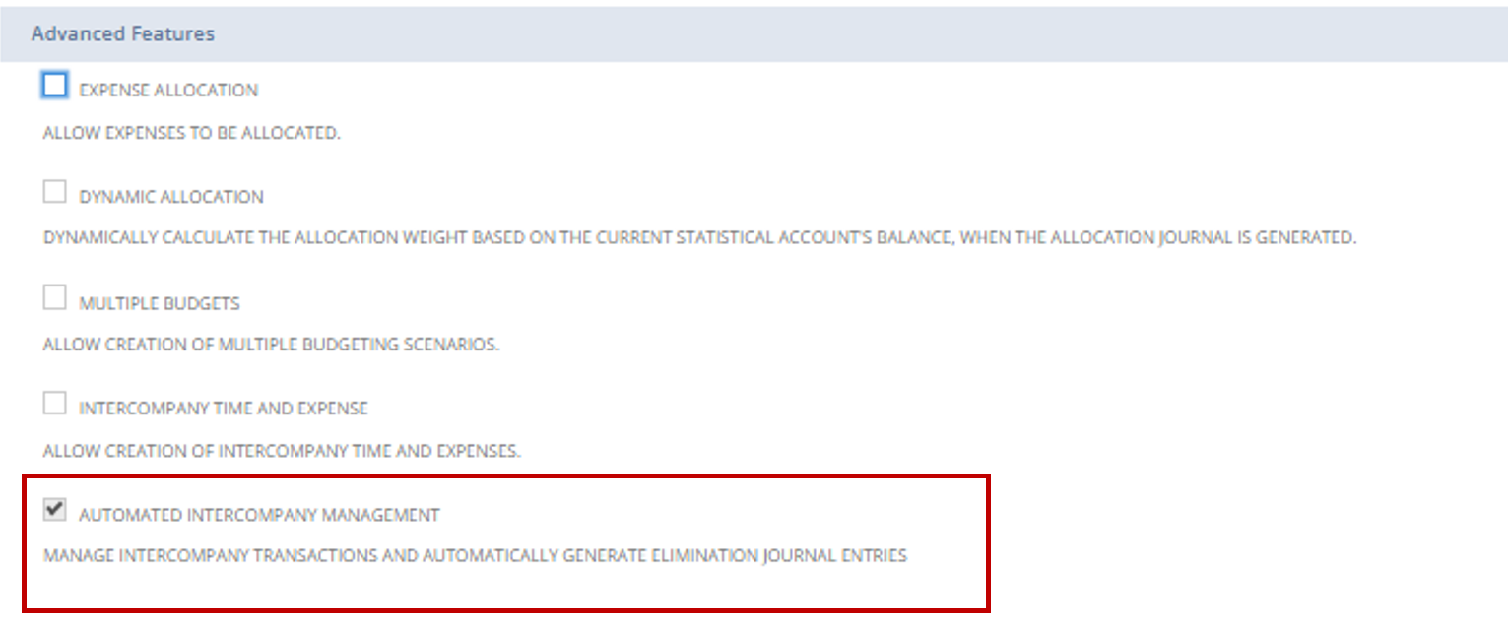Screen dimensions: 1508x636
Task: Click the dynamic allocation weight description text
Action: (699, 238)
